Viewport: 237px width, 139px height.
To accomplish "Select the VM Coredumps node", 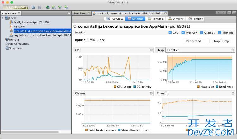I will [19, 44].
